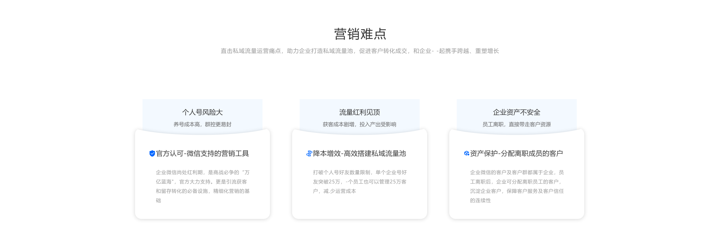Select the 企业资产不安全 card header
The width and height of the screenshot is (720, 244).
pyautogui.click(x=516, y=112)
